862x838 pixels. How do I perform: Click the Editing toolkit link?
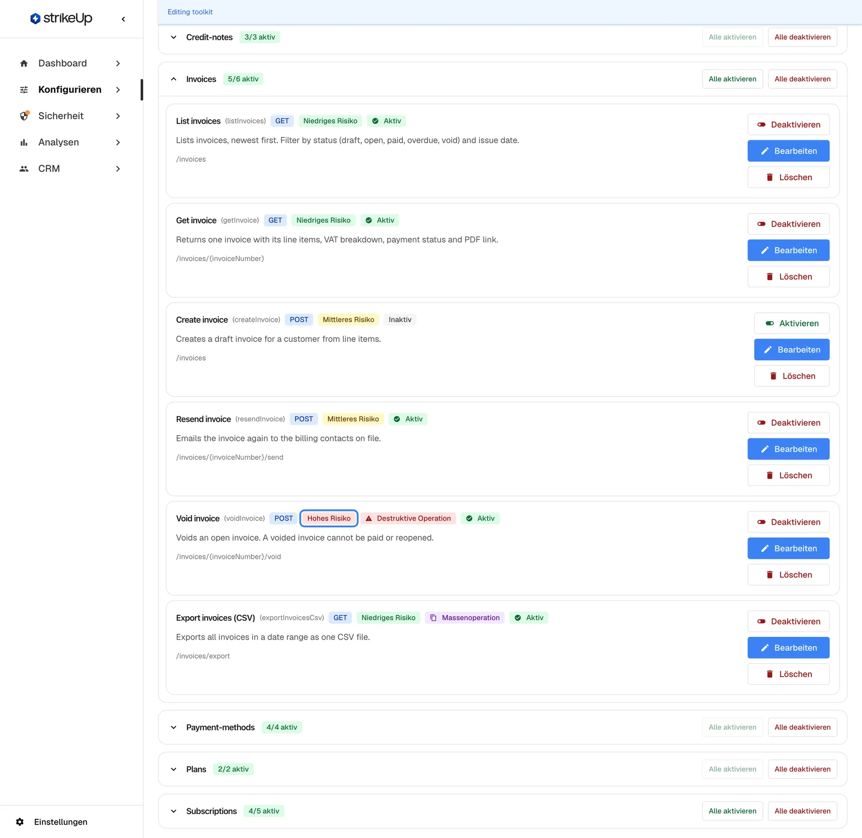pyautogui.click(x=190, y=12)
